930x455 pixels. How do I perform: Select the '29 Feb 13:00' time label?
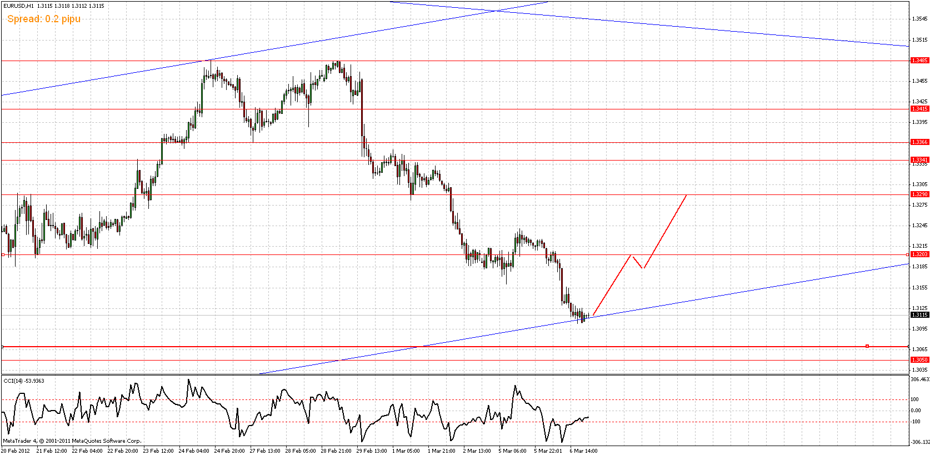click(372, 451)
